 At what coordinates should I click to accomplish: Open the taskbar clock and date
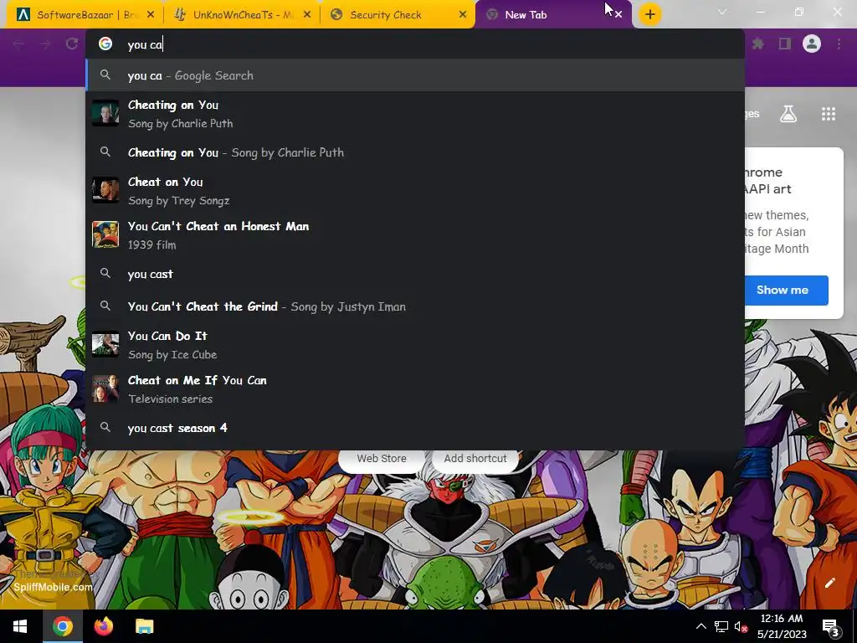[x=782, y=626]
